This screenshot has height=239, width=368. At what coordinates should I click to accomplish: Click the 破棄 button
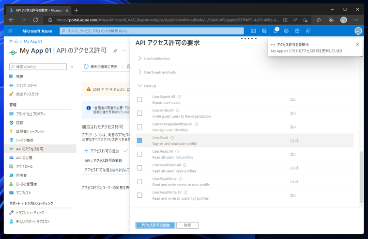pyautogui.click(x=187, y=225)
